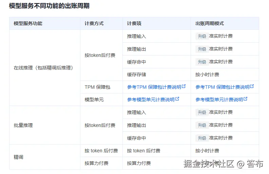Select 按小时计费 in 缓存存储 row
The image size is (269, 174).
click(x=207, y=74)
